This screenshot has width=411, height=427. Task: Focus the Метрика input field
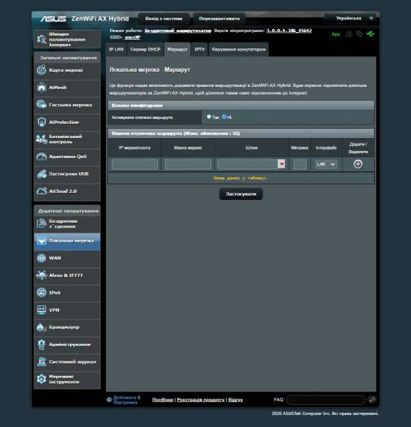(300, 164)
